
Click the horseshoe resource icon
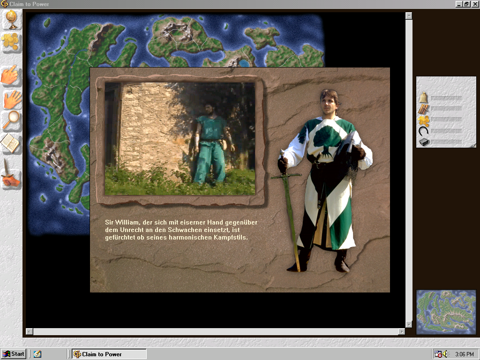point(423,131)
